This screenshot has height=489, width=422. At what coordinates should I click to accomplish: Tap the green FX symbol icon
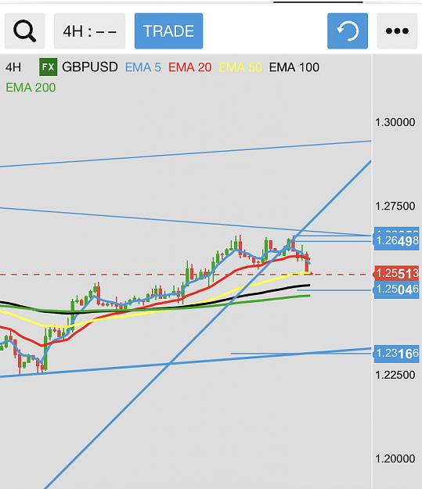(48, 67)
